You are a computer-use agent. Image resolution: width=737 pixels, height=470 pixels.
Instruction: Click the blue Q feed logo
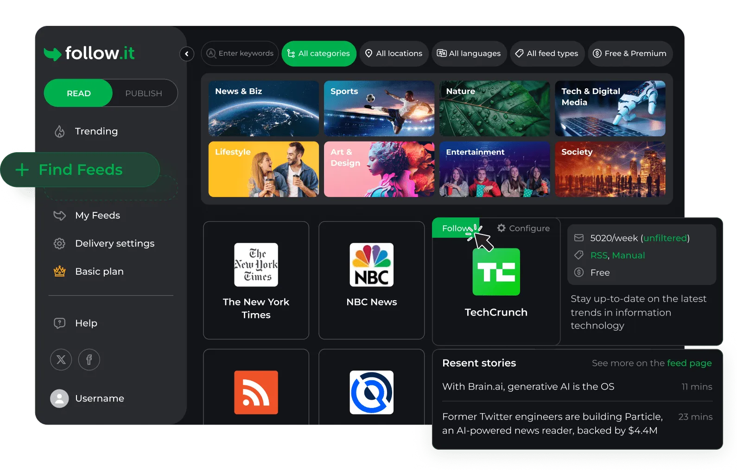371,392
